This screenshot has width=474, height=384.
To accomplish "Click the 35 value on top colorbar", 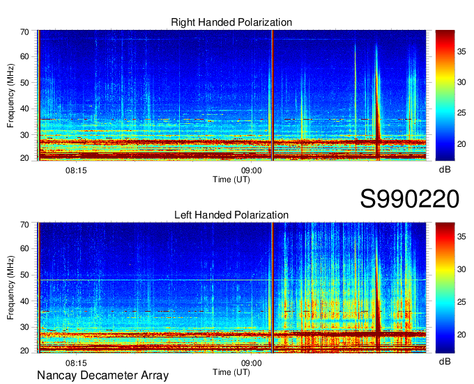I will coord(461,51).
